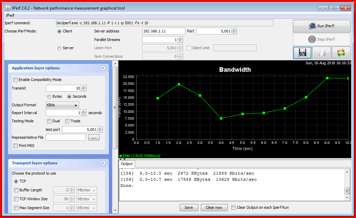Select the Output tab

tap(127, 164)
